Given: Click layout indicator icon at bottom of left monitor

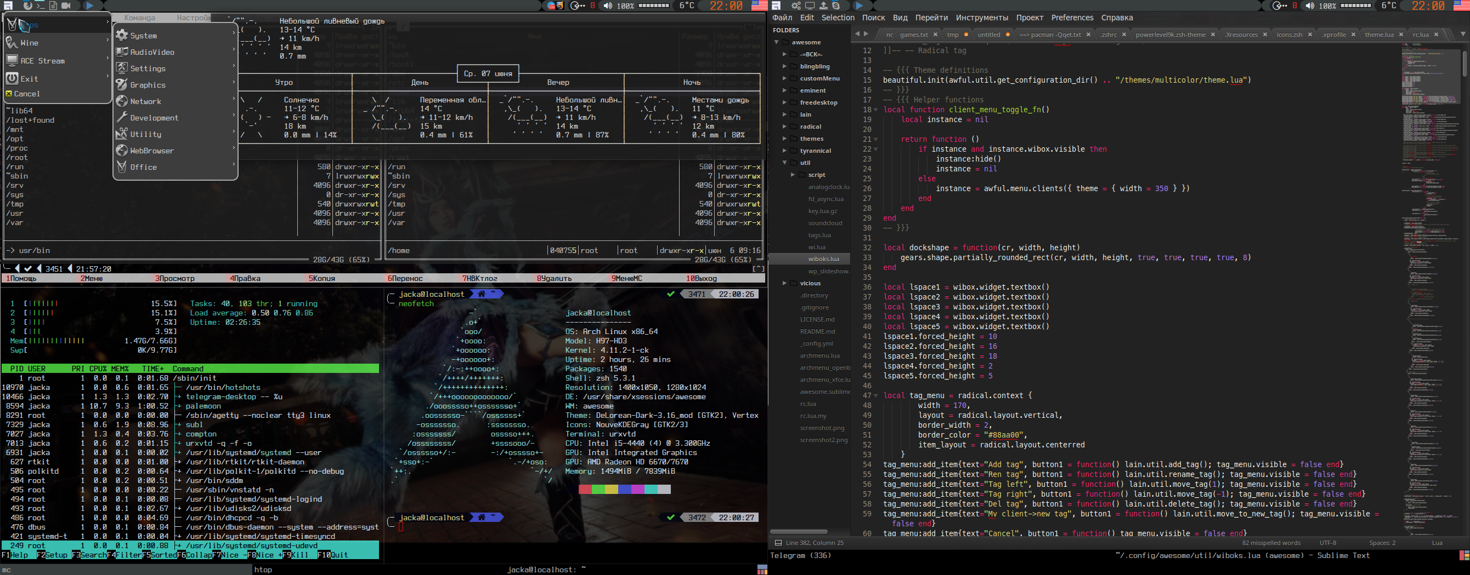Looking at the screenshot, I should point(762,570).
